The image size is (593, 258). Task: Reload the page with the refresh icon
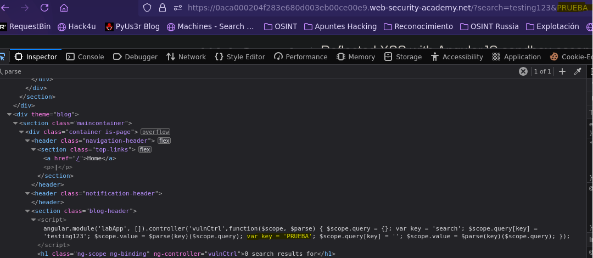(44, 8)
